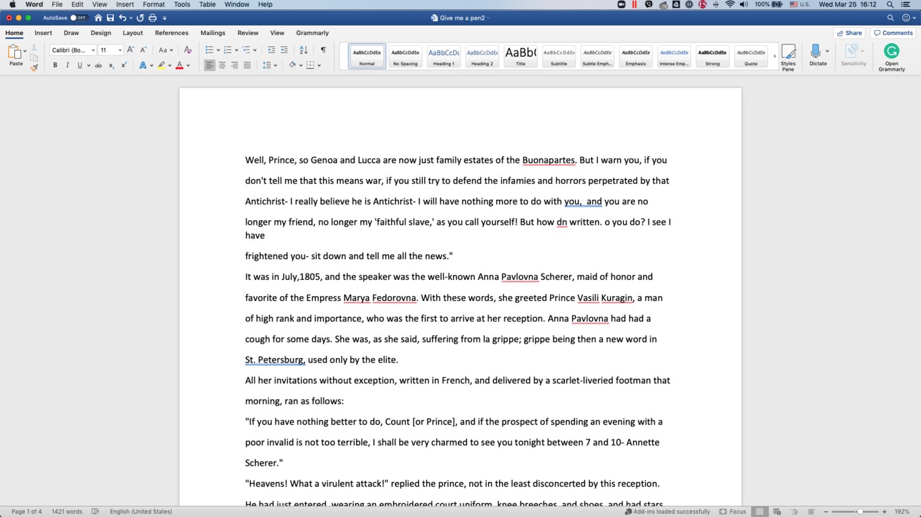The height and width of the screenshot is (517, 921).
Task: Click the 1421 words count
Action: click(x=67, y=512)
